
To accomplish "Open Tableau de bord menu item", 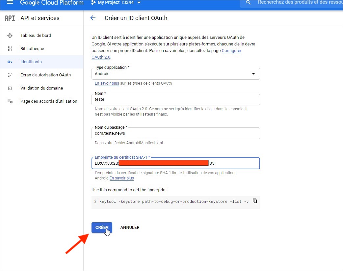I will pos(41,36).
